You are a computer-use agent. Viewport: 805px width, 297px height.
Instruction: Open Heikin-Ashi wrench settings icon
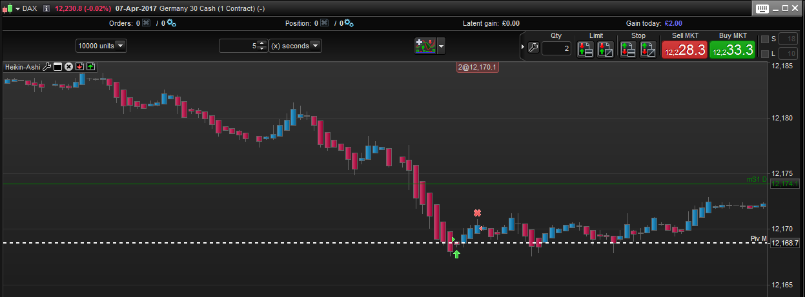tap(46, 66)
